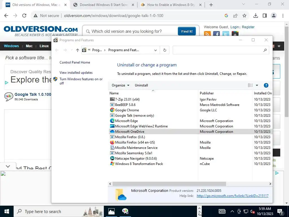Open the Chrome profile avatar
The height and width of the screenshot is (217, 289).
(x=274, y=16)
